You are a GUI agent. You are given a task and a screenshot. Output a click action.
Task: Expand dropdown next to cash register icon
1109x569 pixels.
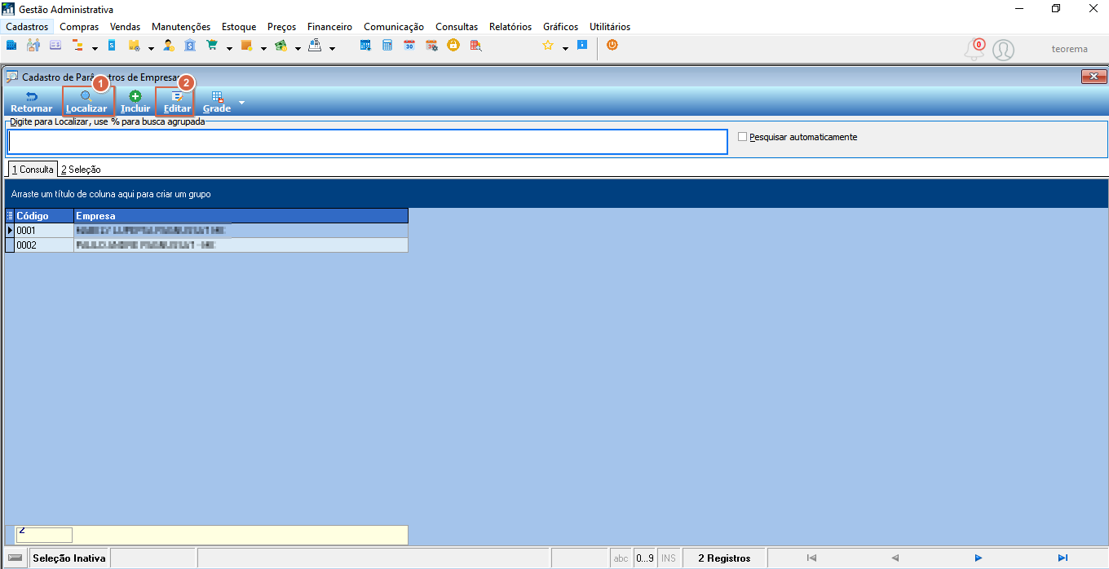[333, 48]
